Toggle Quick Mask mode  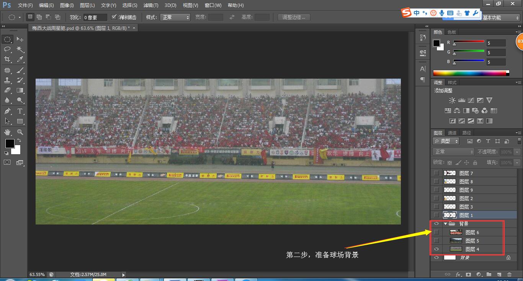pyautogui.click(x=7, y=162)
